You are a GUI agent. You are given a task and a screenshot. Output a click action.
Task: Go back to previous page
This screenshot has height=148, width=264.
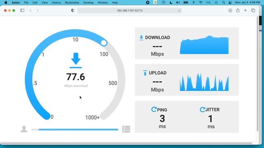pyautogui.click(x=31, y=10)
